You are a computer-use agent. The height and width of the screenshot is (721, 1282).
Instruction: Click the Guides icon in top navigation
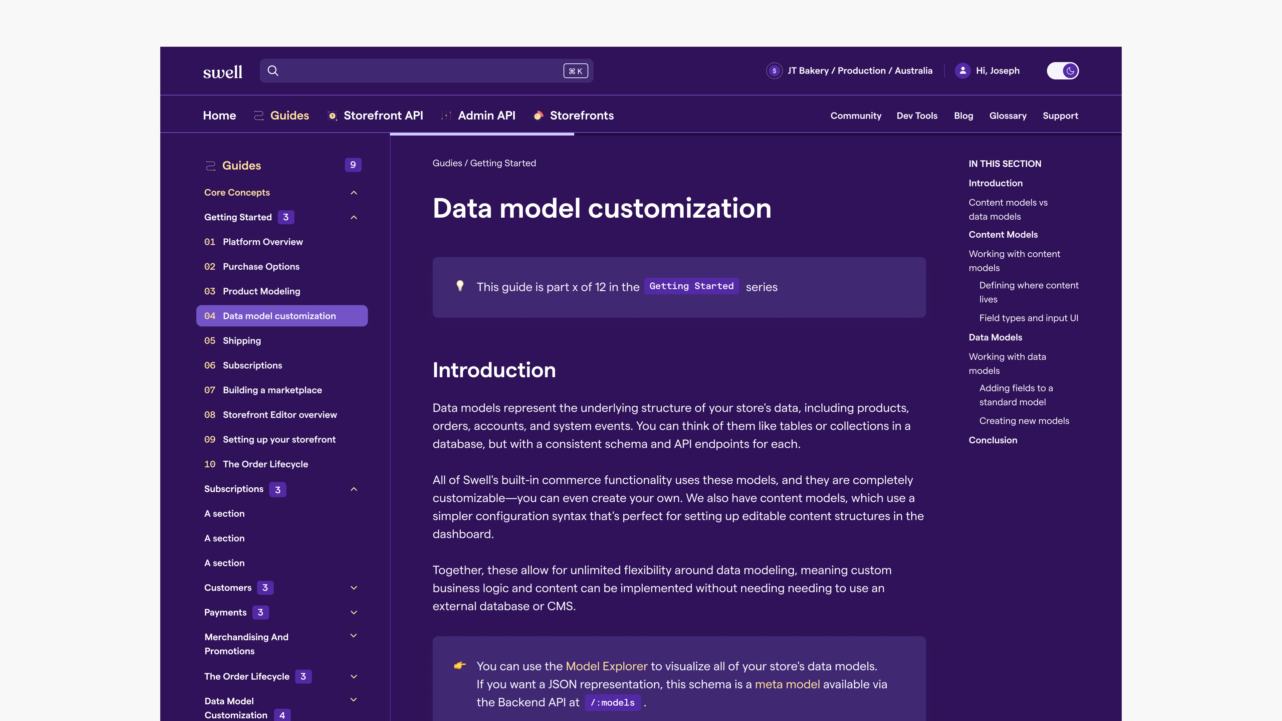258,115
